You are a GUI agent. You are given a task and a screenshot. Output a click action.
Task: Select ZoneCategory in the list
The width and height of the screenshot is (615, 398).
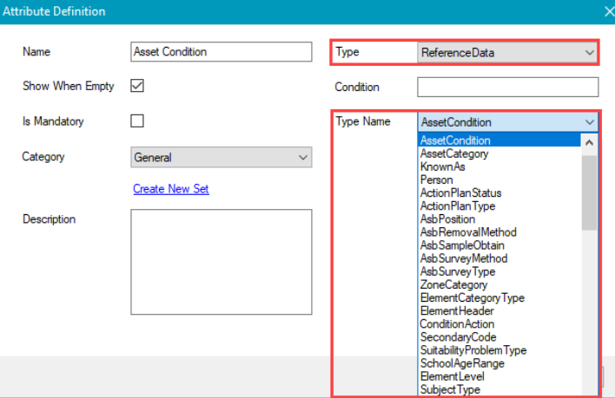453,284
